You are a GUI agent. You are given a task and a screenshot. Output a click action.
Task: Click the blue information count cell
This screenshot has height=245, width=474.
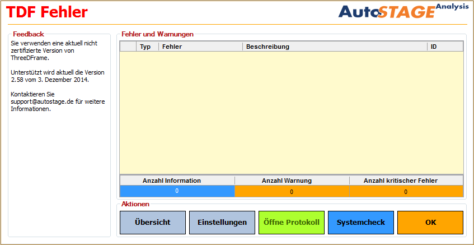click(x=177, y=191)
